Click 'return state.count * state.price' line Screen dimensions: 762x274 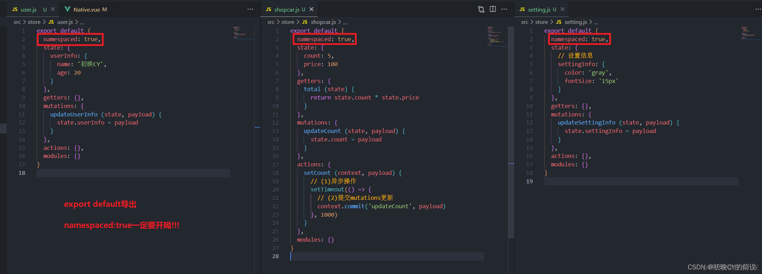365,98
